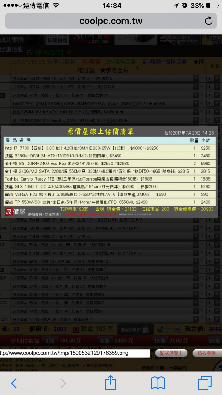Viewport: 222px width, 395px height.
Task: Click the green 聯絡我們 link near top
Action: [49, 53]
